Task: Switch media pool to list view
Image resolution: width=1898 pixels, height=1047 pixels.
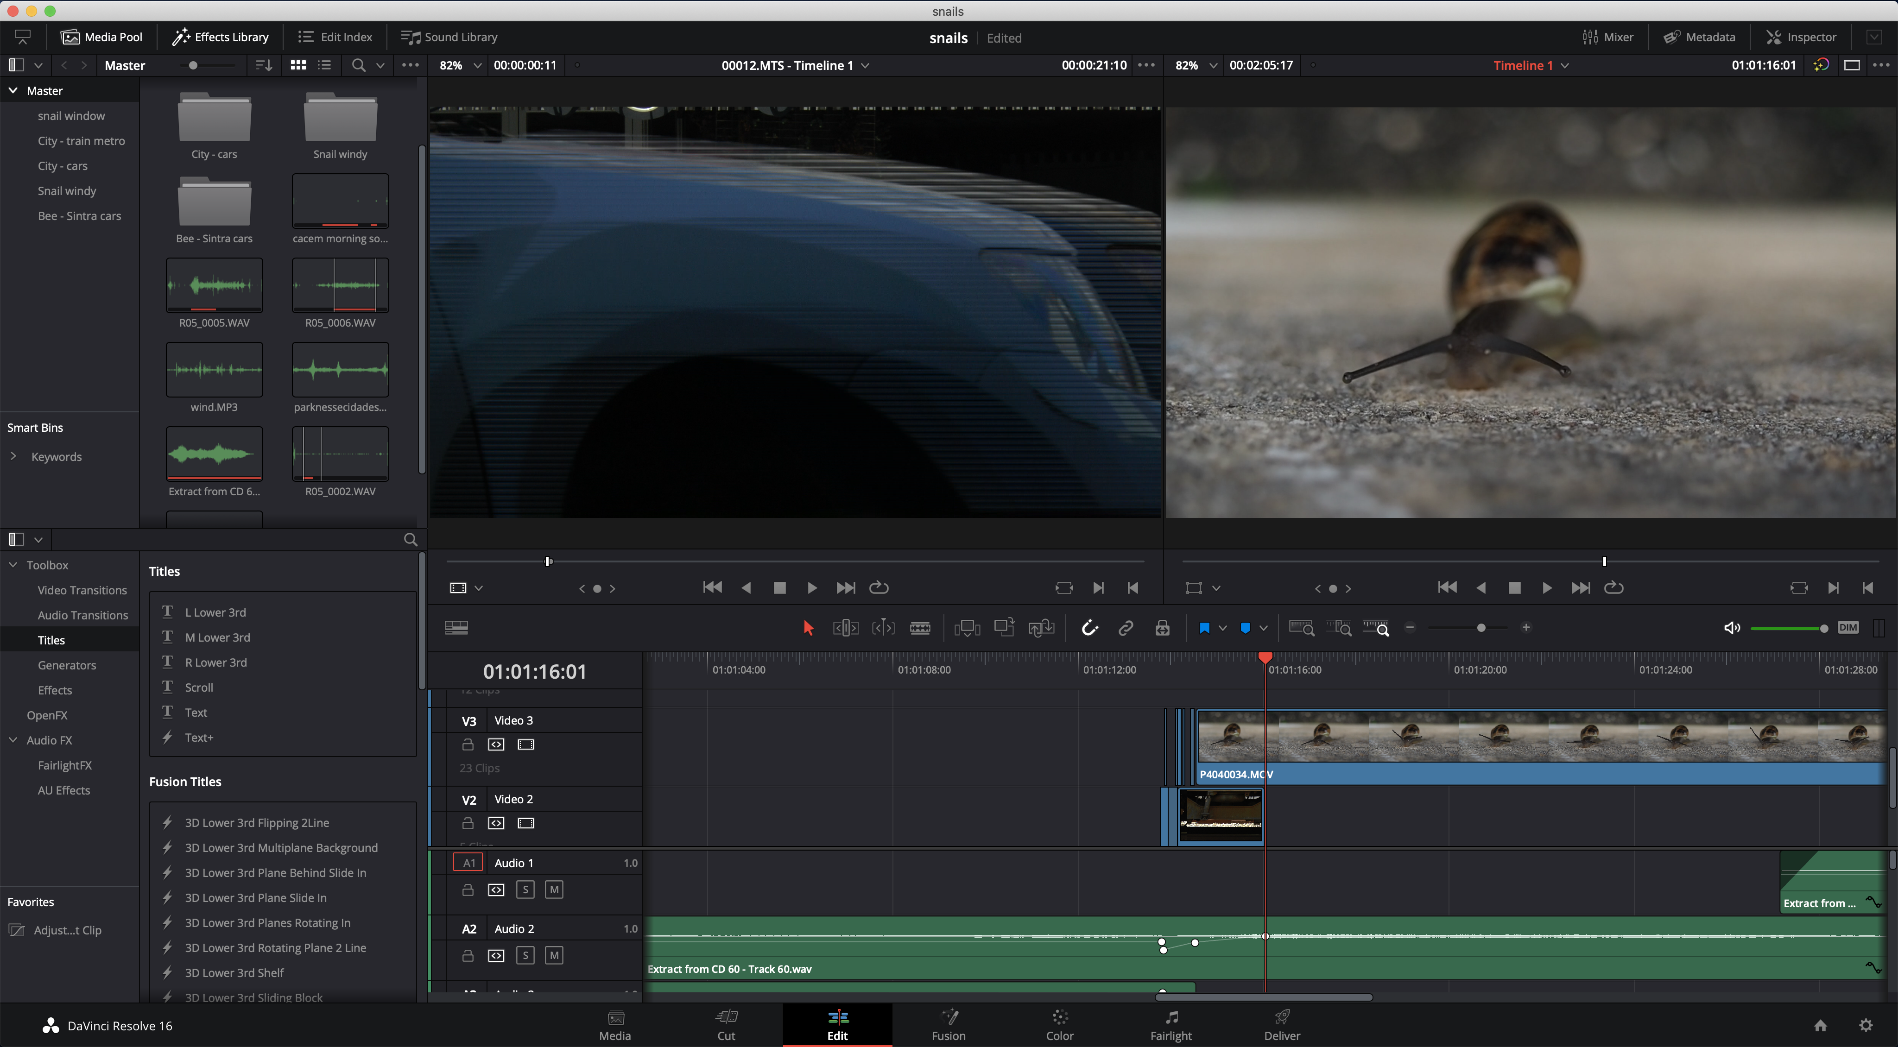Action: (324, 65)
